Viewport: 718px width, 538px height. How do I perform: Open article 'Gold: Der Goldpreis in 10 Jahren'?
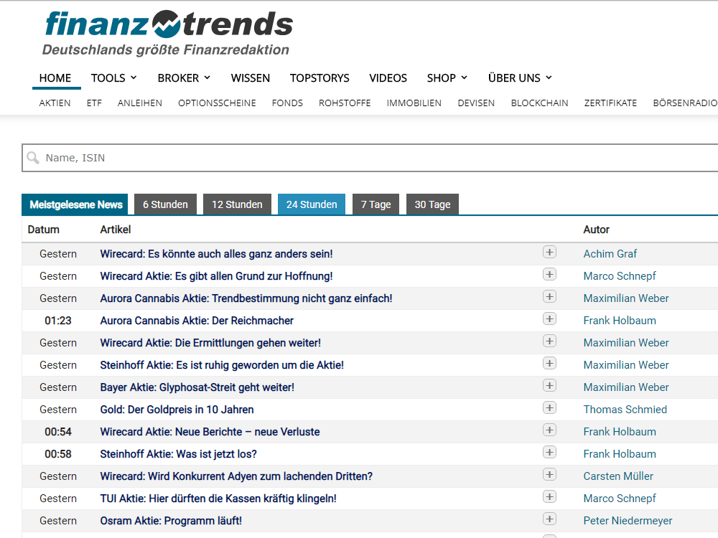coord(177,410)
